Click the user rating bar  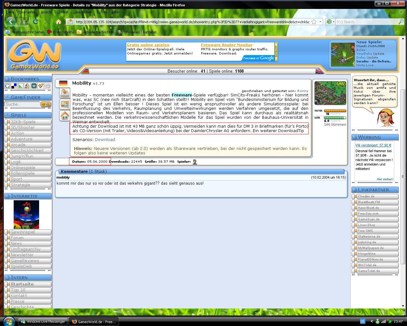(335, 118)
